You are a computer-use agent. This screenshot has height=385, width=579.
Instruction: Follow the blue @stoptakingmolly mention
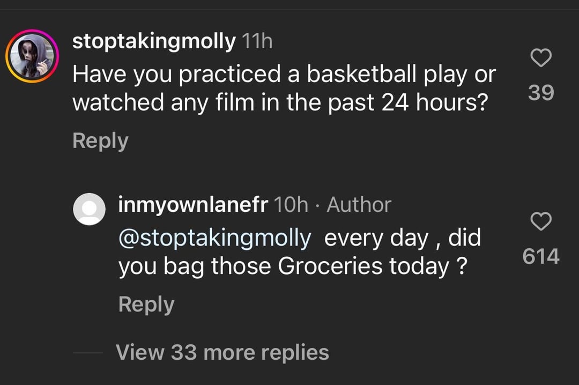(214, 238)
